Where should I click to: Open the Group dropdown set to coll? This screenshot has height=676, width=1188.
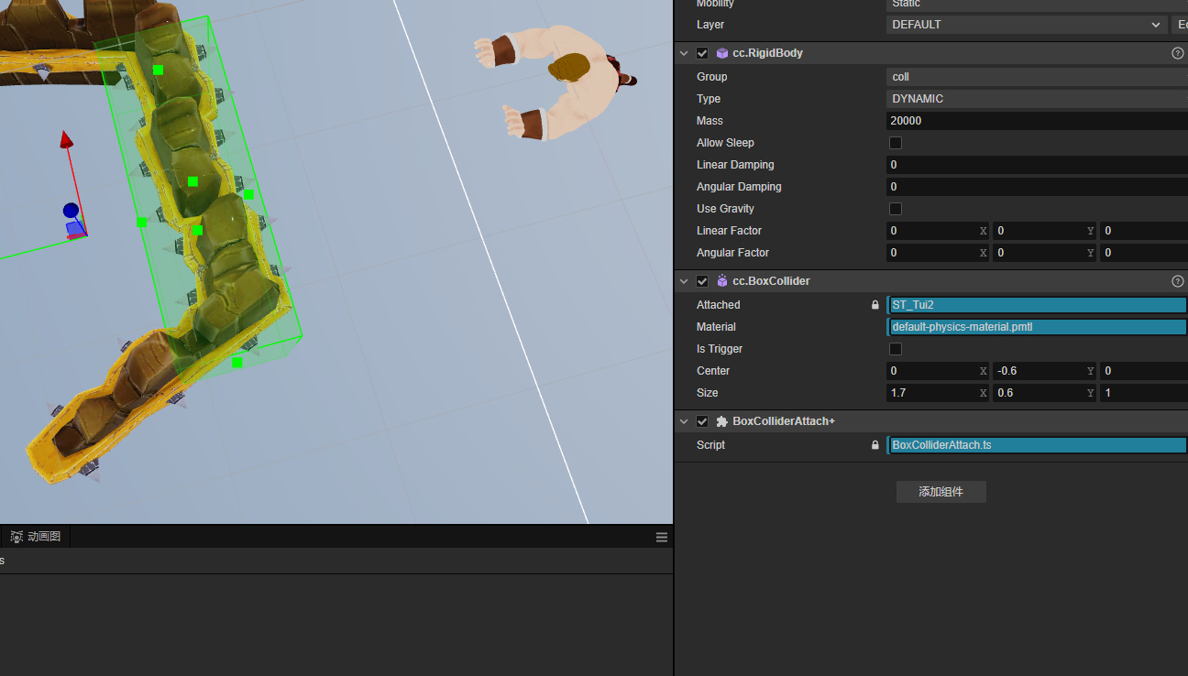1038,77
